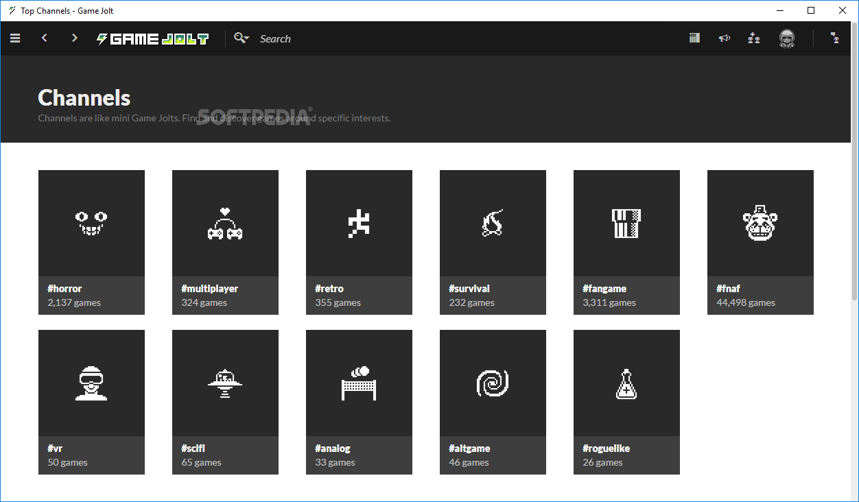Go forward with the right arrow
This screenshot has width=859, height=502.
[x=75, y=38]
